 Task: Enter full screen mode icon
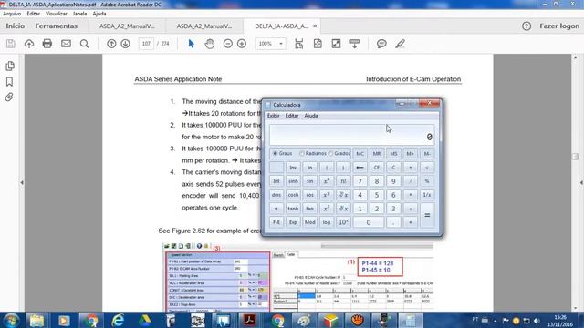click(336, 44)
